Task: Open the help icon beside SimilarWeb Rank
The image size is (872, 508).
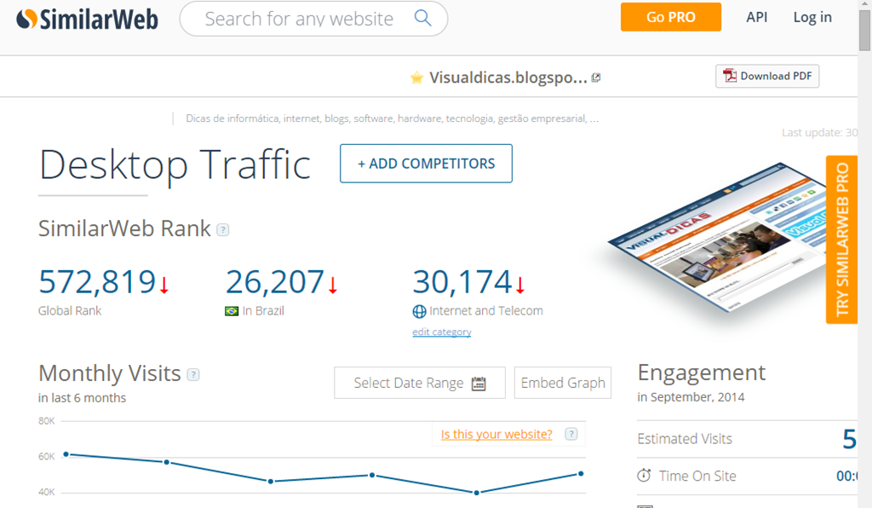Action: 222,230
